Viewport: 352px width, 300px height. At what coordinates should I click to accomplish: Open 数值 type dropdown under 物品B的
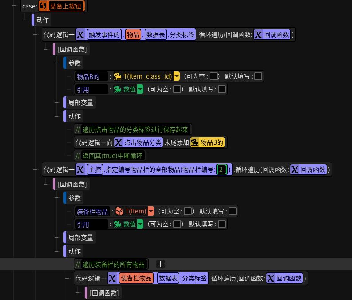[x=140, y=89]
